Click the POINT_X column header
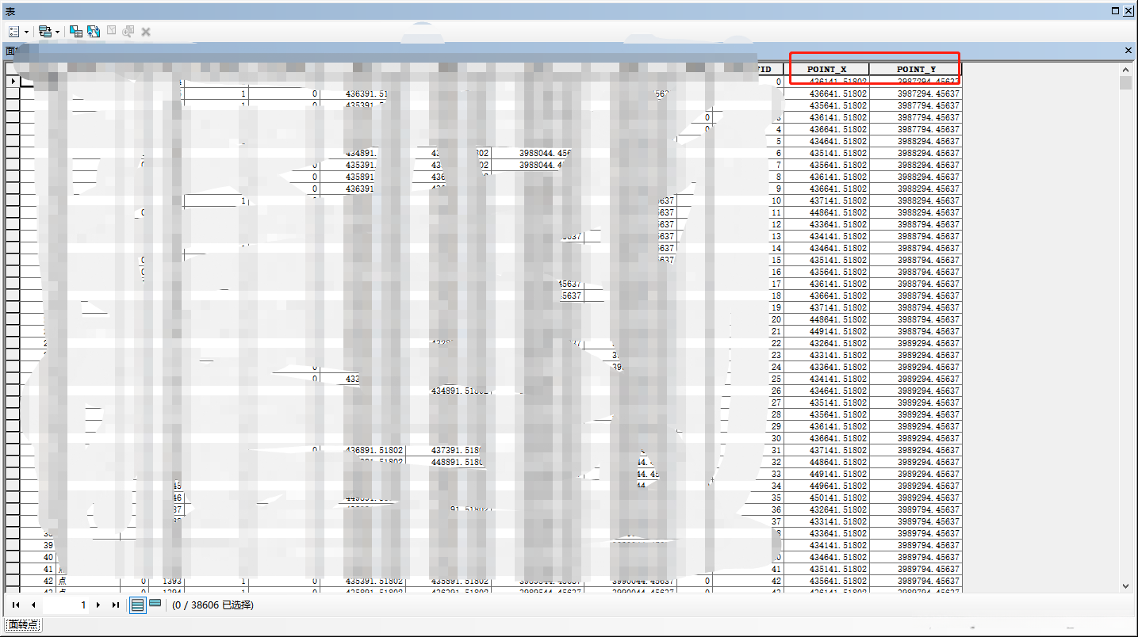The image size is (1138, 637). [x=826, y=70]
